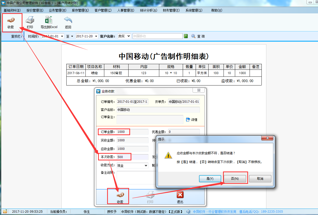This screenshot has height=215, width=318.
Task: Open 财务管理(F) menu
Action: tap(171, 10)
